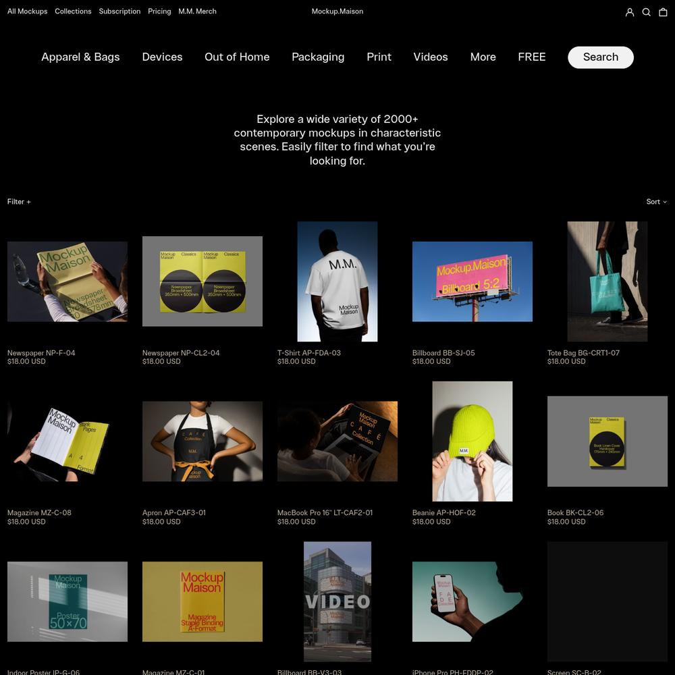Go to the Devices category
Image resolution: width=675 pixels, height=675 pixels.
tap(162, 57)
